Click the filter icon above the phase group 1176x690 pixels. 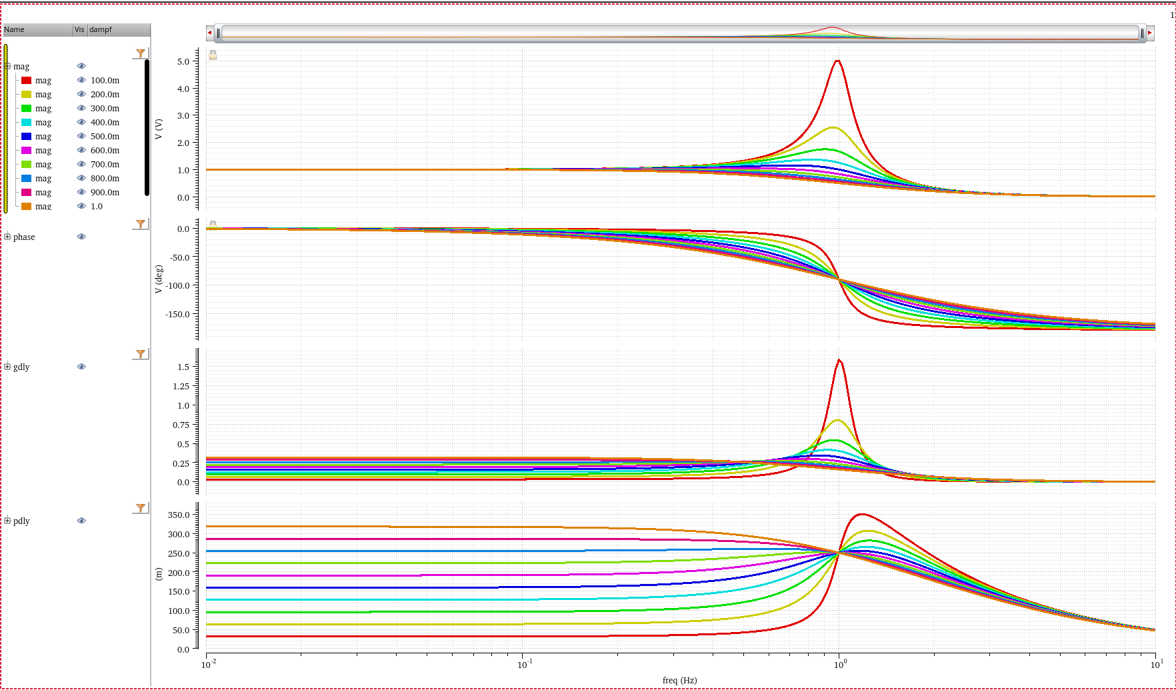coord(140,224)
